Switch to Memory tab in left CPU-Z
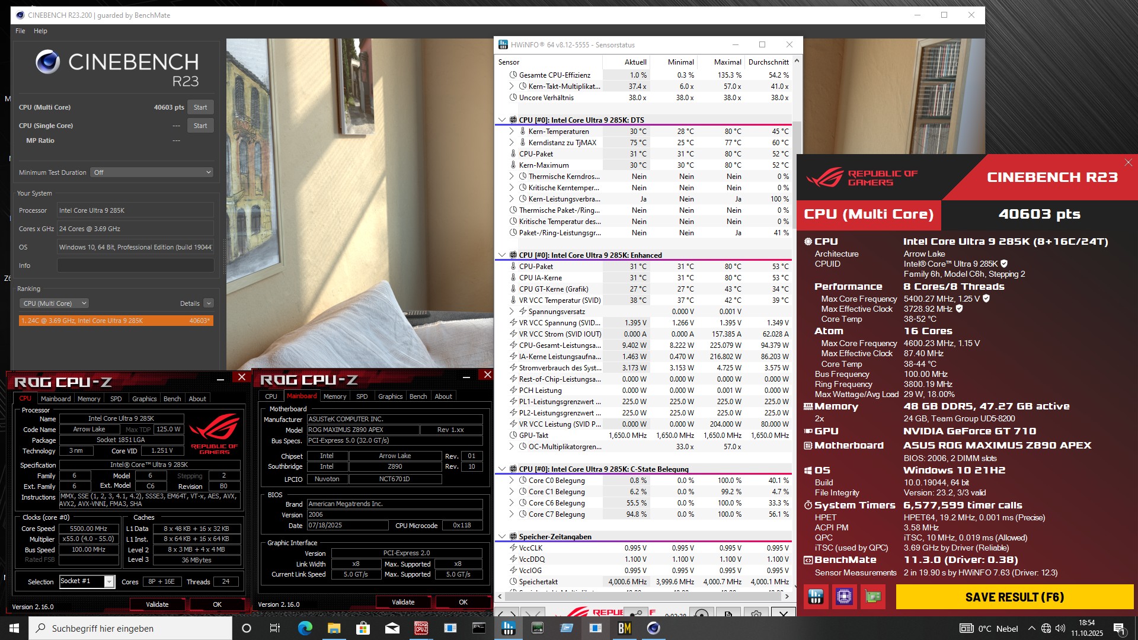This screenshot has width=1138, height=640. point(89,399)
